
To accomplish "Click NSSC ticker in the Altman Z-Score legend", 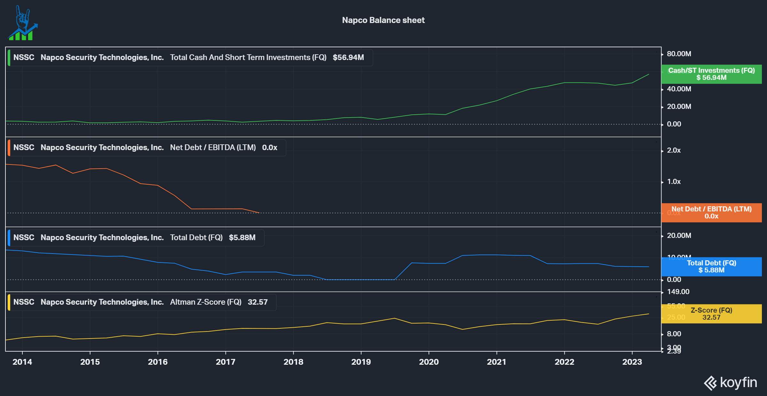I will (24, 302).
